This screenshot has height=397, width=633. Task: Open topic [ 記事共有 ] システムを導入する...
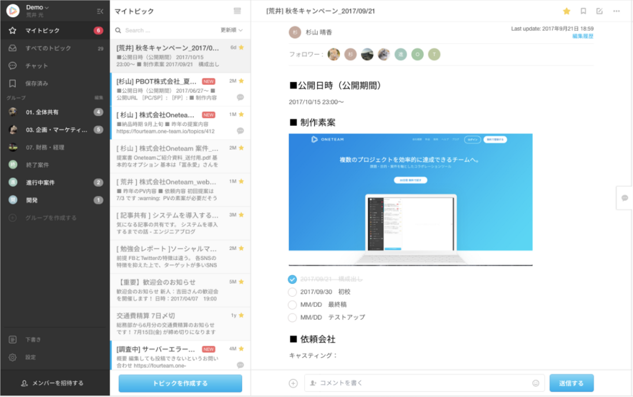point(180,223)
